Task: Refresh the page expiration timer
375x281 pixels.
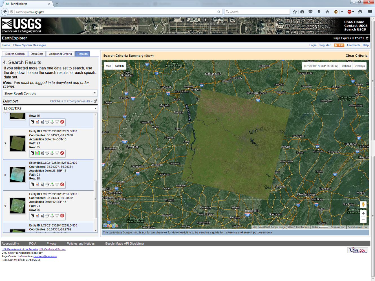Action: [367, 38]
